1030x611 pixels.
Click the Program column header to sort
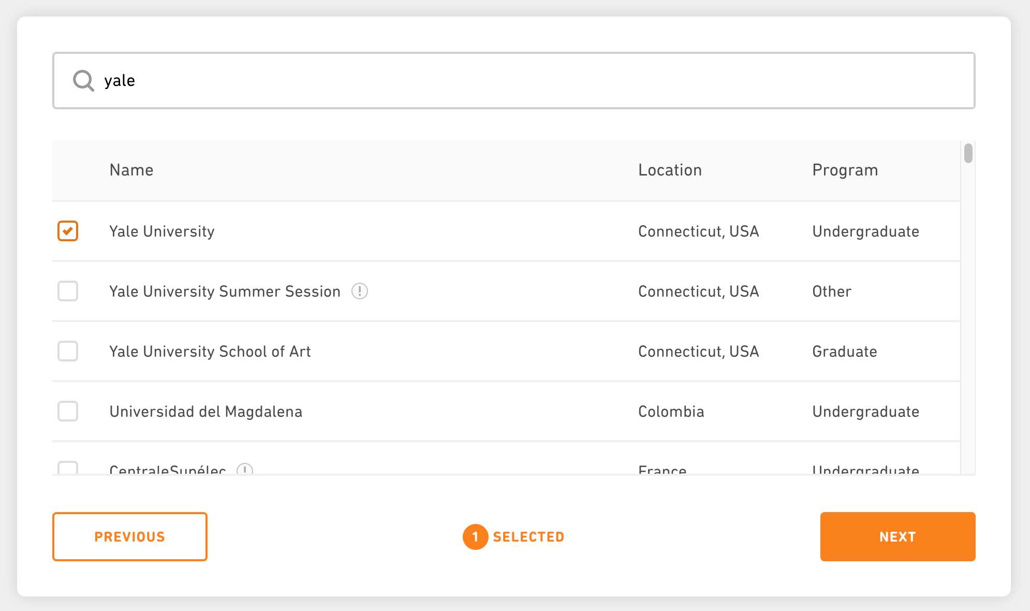point(845,169)
